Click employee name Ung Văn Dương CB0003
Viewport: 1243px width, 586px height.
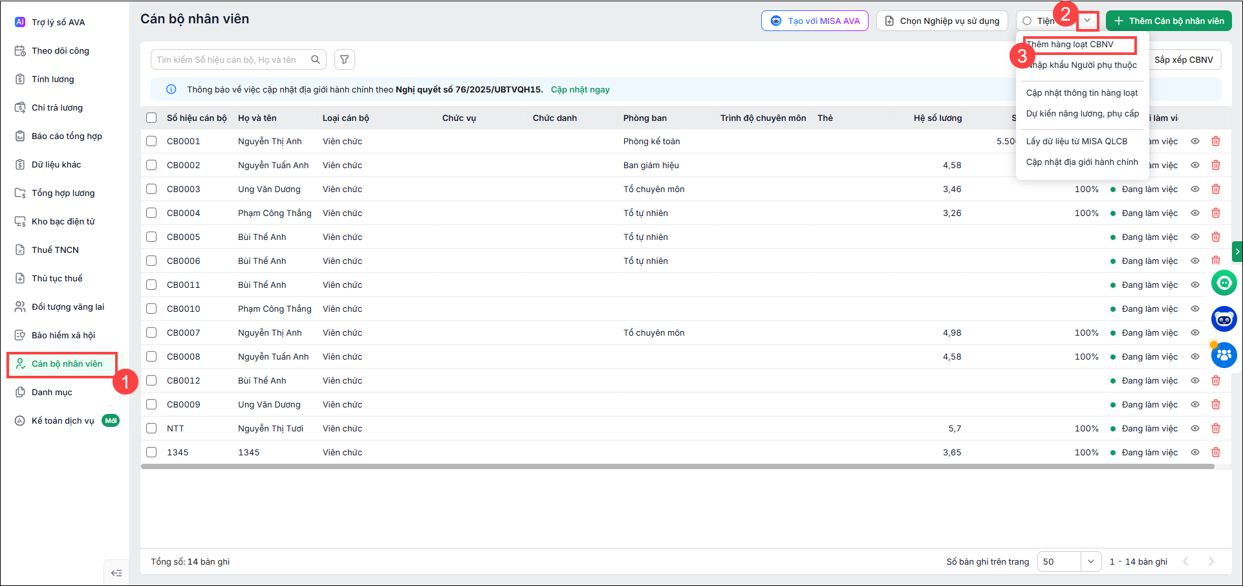coord(269,189)
